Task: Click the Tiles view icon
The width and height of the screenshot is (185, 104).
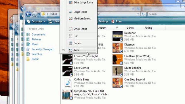Action: click(x=71, y=50)
